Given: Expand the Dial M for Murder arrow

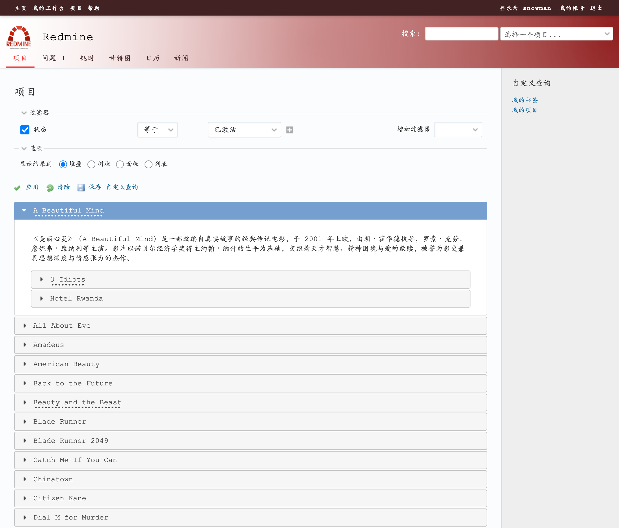Looking at the screenshot, I should [x=25, y=518].
